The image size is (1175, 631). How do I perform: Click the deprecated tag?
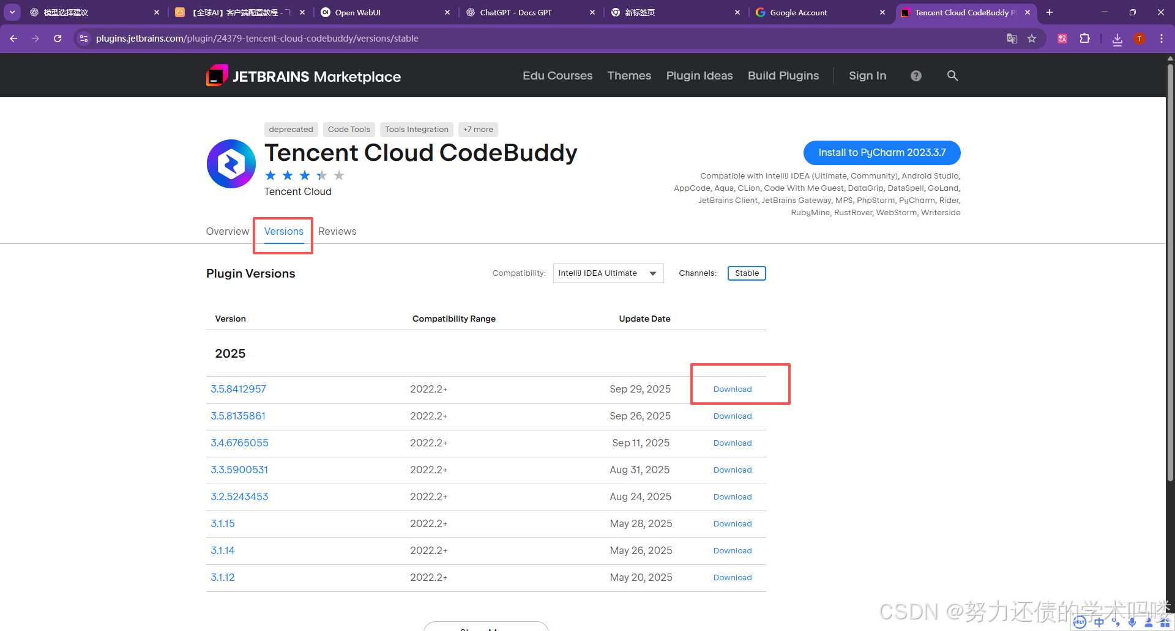point(291,130)
